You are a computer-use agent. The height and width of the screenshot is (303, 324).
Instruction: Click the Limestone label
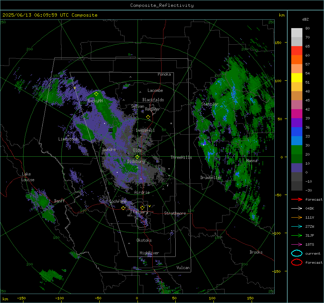click(x=68, y=139)
